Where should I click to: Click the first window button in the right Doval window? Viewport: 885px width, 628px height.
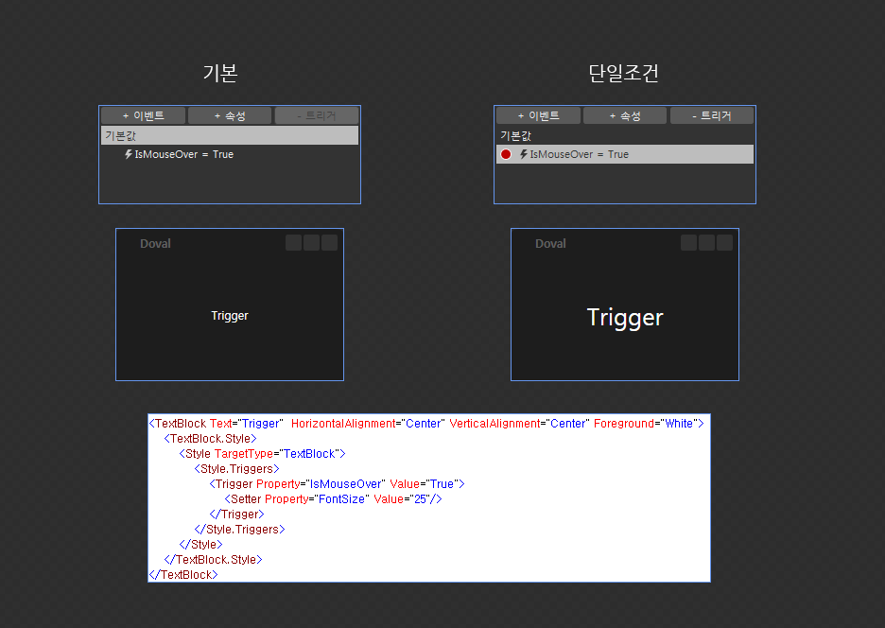[688, 243]
